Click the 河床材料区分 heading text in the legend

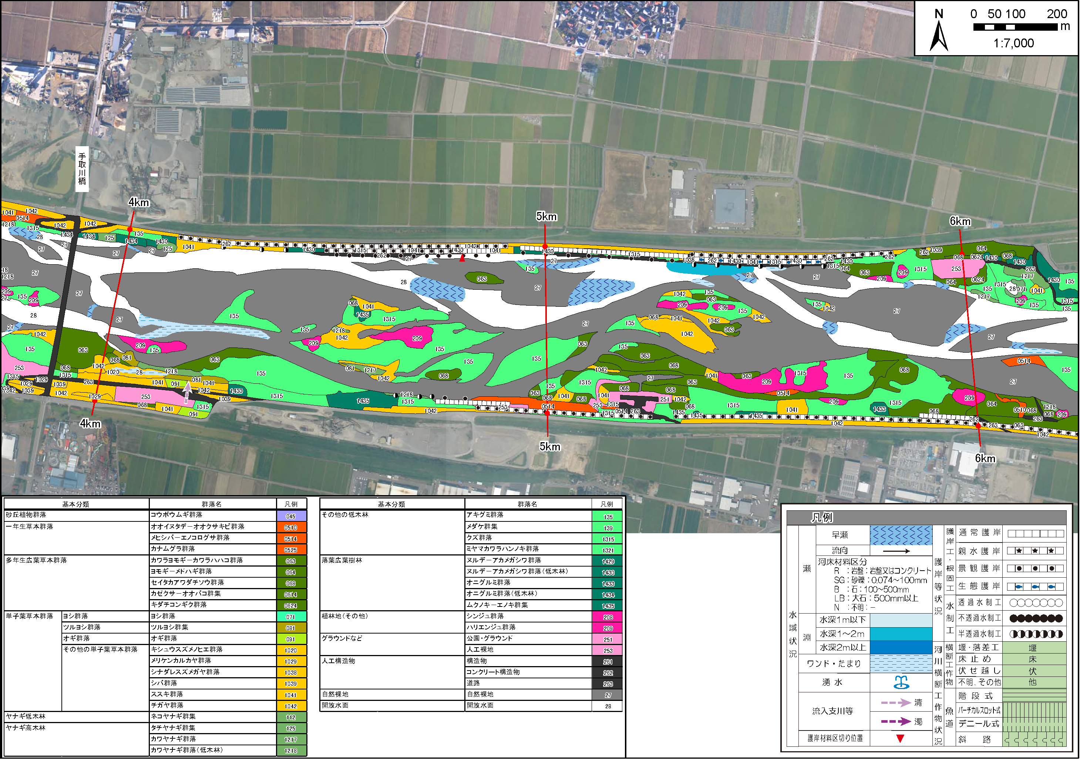pyautogui.click(x=842, y=562)
